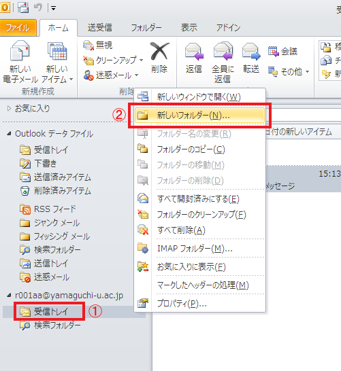Create a new email with 新しい電子メール
The height and width of the screenshot is (371, 341).
coord(20,62)
